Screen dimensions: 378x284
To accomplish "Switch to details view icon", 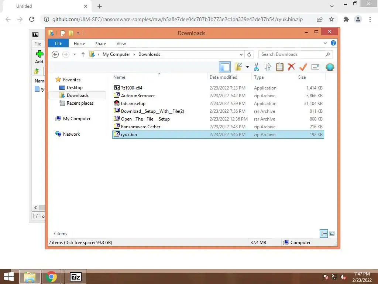I will pyautogui.click(x=324, y=233).
